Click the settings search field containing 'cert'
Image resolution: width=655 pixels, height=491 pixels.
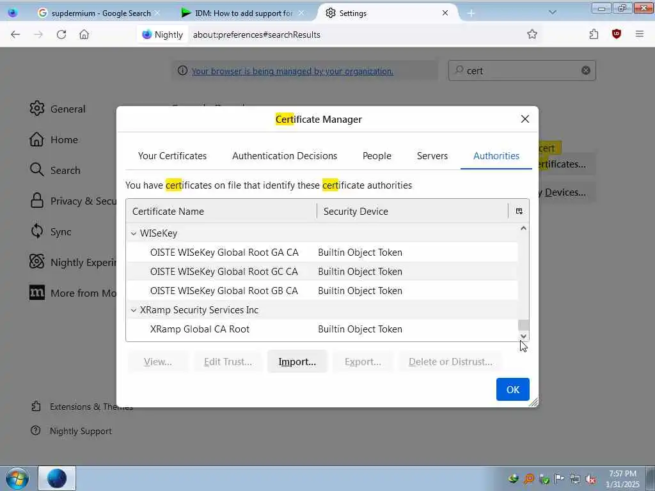(522, 70)
